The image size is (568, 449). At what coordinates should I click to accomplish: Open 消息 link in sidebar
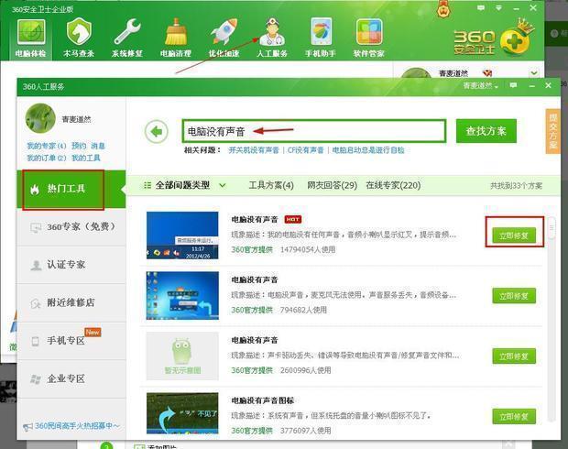click(x=98, y=146)
